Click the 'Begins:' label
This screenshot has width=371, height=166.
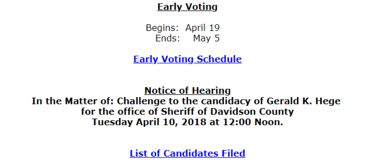pyautogui.click(x=162, y=28)
